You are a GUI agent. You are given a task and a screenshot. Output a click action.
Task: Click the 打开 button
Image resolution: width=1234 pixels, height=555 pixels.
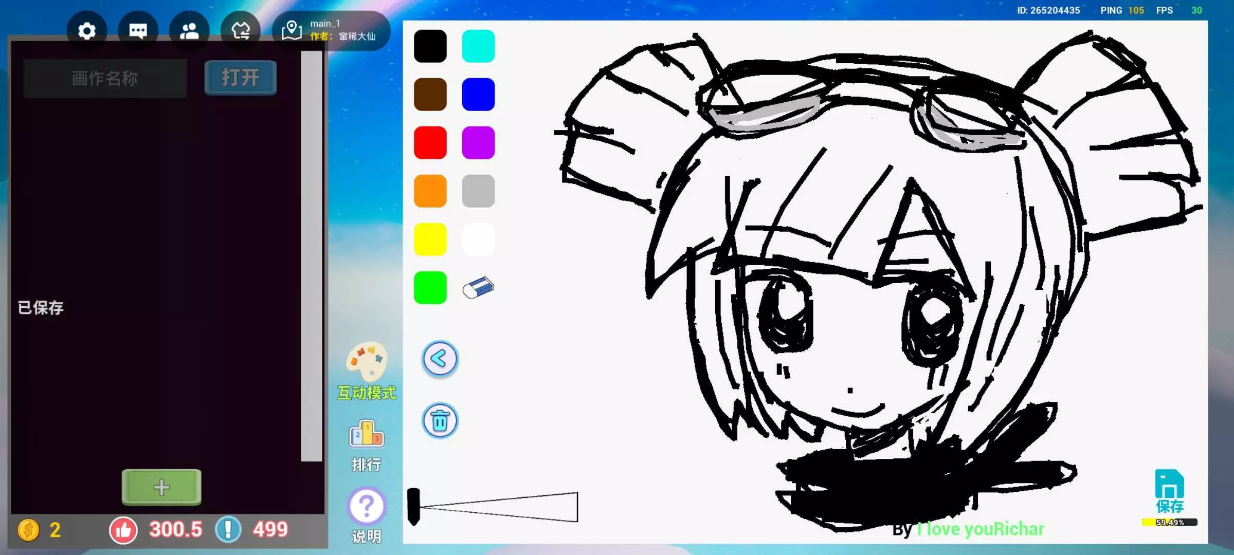coord(240,78)
